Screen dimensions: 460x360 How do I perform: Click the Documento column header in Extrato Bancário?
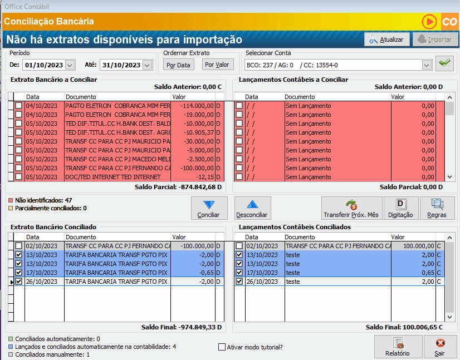(117, 97)
